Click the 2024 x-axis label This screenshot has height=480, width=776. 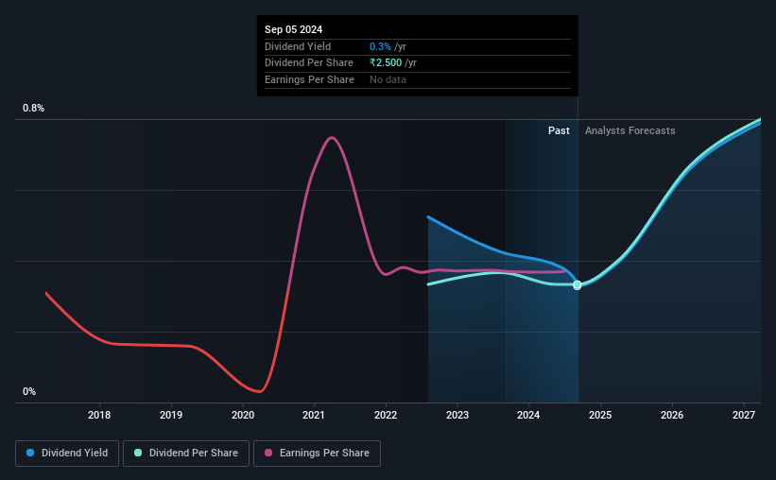tap(528, 415)
